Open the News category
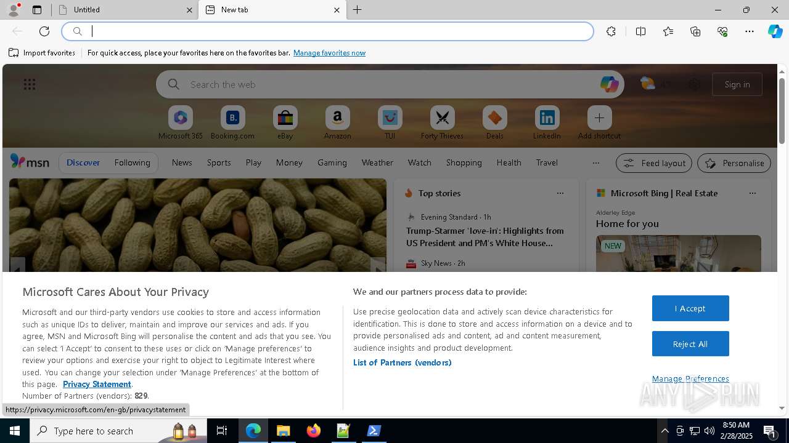Viewport: 789px width, 443px height. tap(182, 162)
